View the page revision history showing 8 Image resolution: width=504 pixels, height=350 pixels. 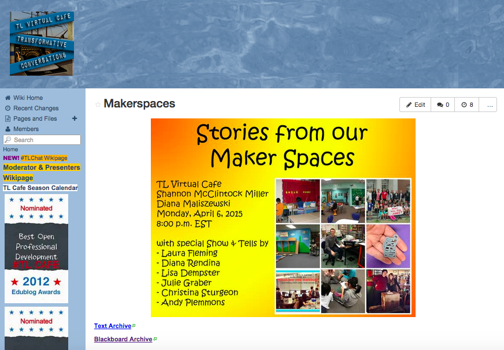click(x=466, y=105)
